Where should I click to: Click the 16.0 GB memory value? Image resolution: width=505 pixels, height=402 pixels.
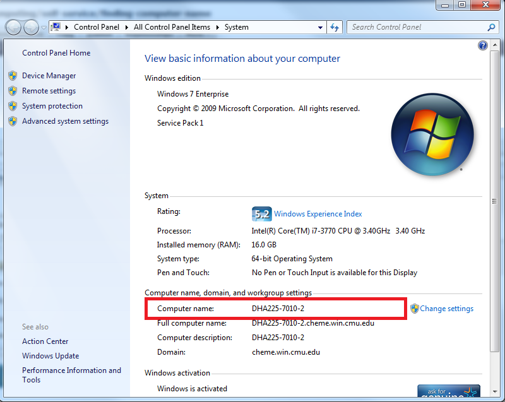click(x=264, y=245)
